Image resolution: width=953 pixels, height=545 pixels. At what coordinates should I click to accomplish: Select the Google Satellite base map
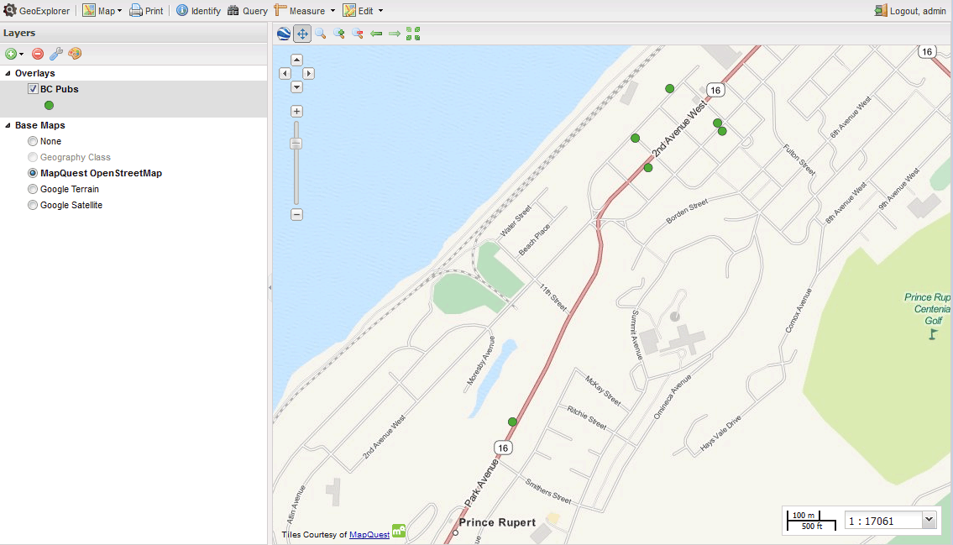coord(33,205)
